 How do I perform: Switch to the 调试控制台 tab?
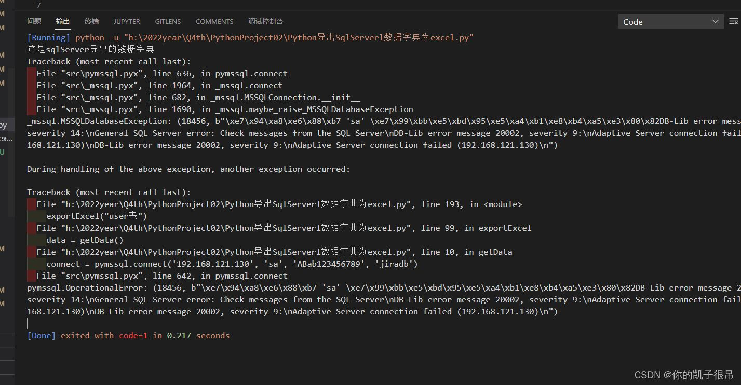tap(265, 21)
